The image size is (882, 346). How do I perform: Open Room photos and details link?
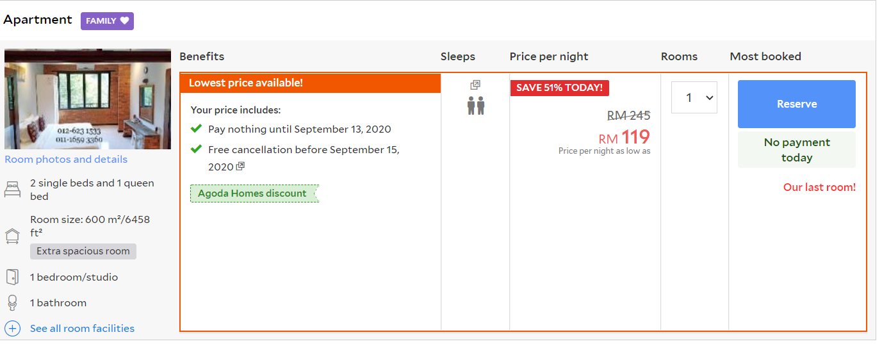click(x=66, y=160)
